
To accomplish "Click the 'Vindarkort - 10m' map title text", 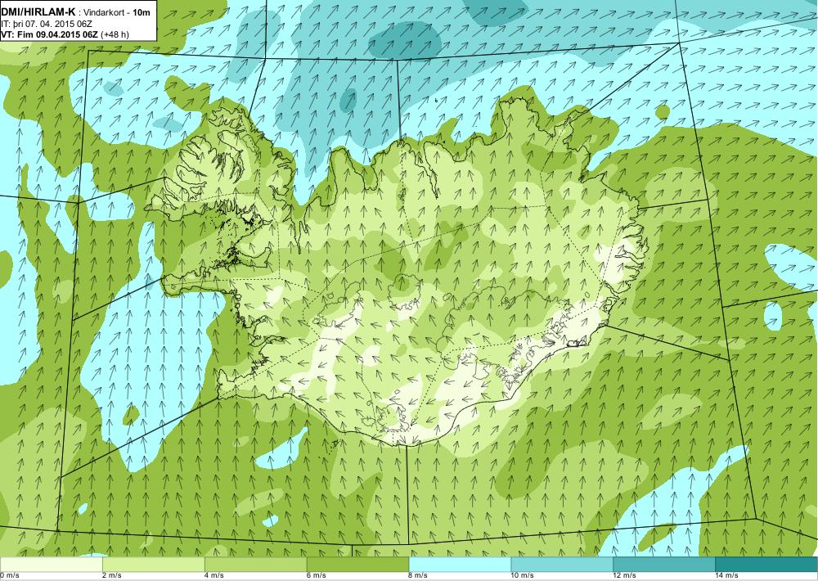I will click(x=117, y=14).
